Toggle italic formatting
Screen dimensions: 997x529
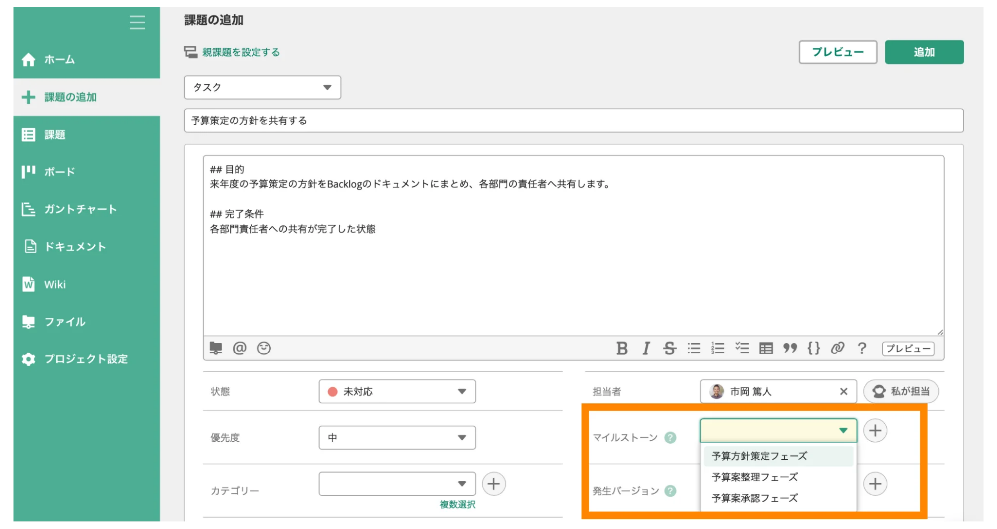[x=646, y=348]
